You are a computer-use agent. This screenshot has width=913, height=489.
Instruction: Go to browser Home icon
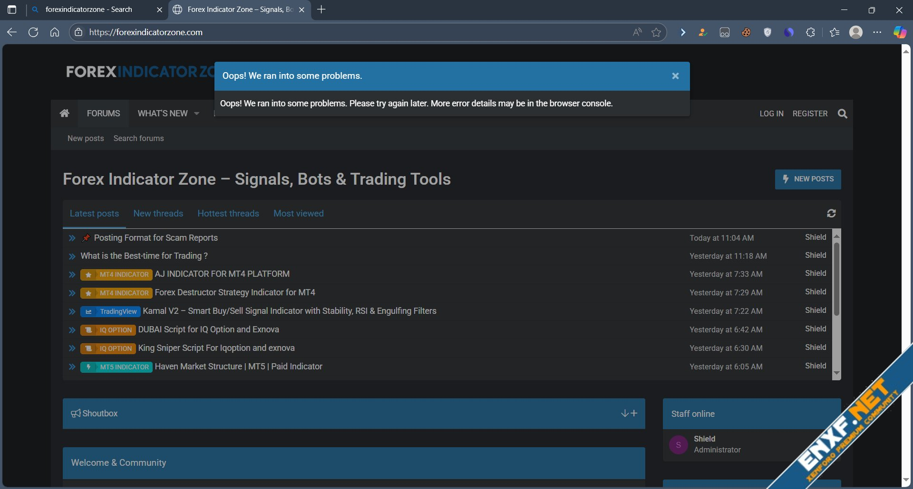pos(55,32)
